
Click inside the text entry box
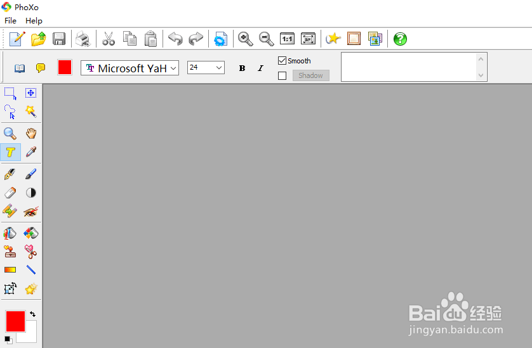click(x=408, y=67)
